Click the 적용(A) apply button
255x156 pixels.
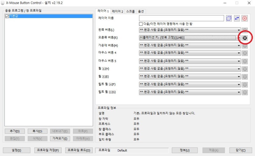[x=214, y=150]
